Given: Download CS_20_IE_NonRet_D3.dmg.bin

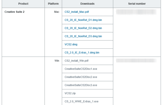Looking at the screenshot, I should tap(83, 36).
